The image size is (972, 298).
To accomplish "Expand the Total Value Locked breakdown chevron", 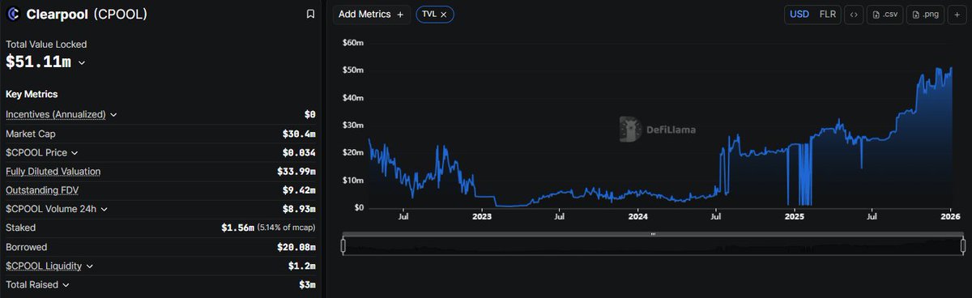I will 81,63.
